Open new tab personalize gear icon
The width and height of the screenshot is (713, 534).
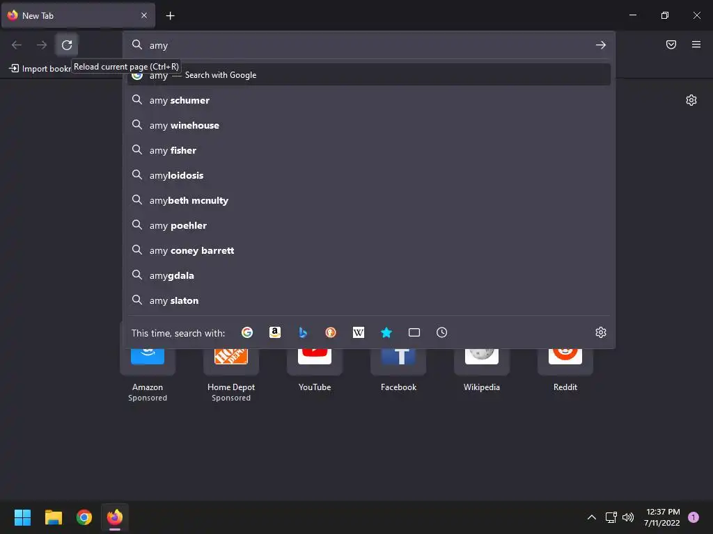pos(691,100)
